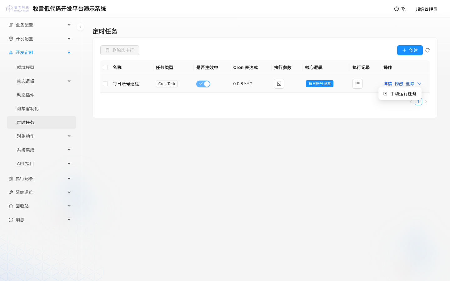Go to previous page arrow
450x281 pixels.
click(x=411, y=102)
